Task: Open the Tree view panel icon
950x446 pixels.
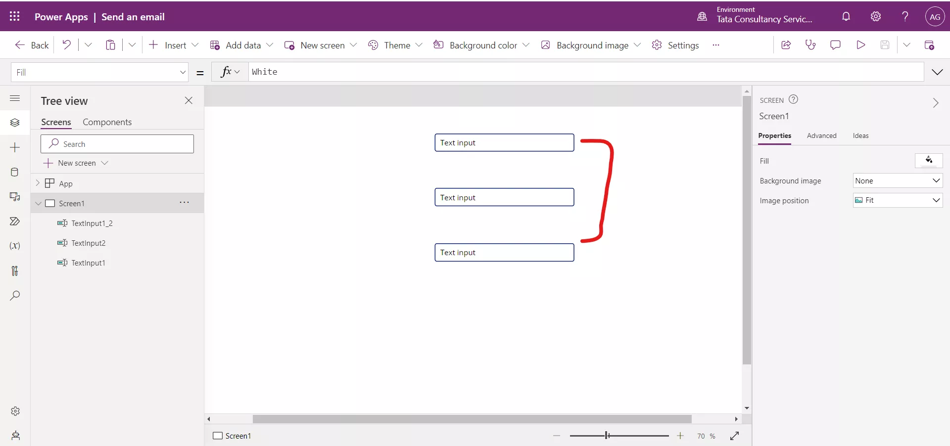Action: click(15, 123)
